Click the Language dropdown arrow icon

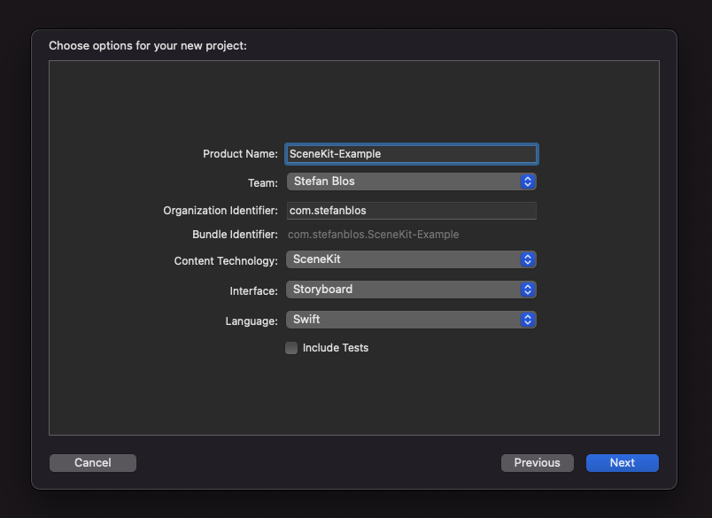coord(528,319)
